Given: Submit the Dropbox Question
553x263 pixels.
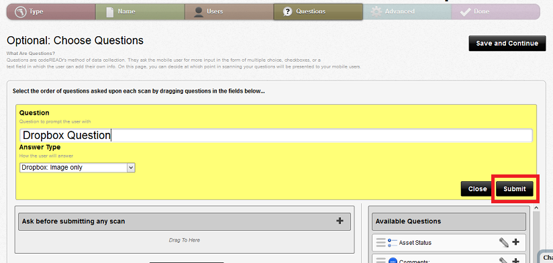Looking at the screenshot, I should (515, 189).
